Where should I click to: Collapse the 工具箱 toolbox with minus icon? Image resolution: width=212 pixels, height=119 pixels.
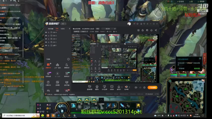pos(68,59)
